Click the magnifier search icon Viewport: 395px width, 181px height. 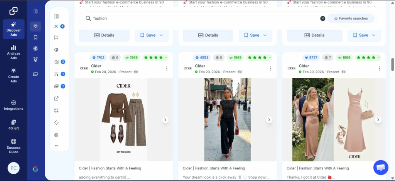(88, 18)
